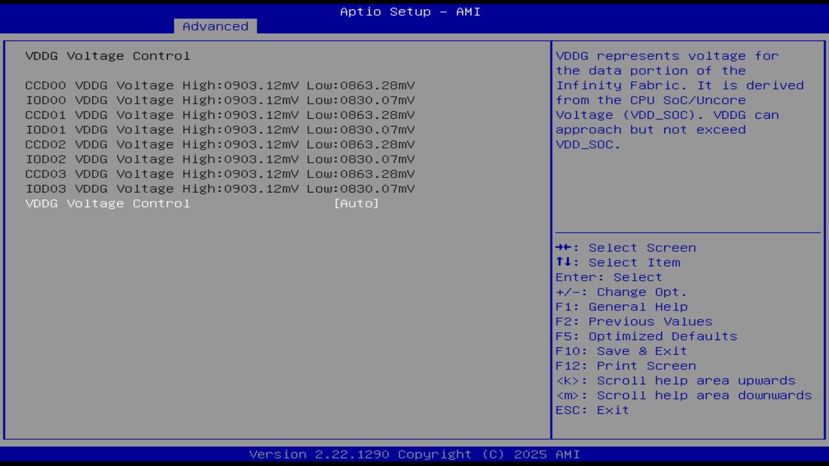Select the IOD03 VDDG voltage reading
The image size is (829, 466).
pyautogui.click(x=220, y=188)
